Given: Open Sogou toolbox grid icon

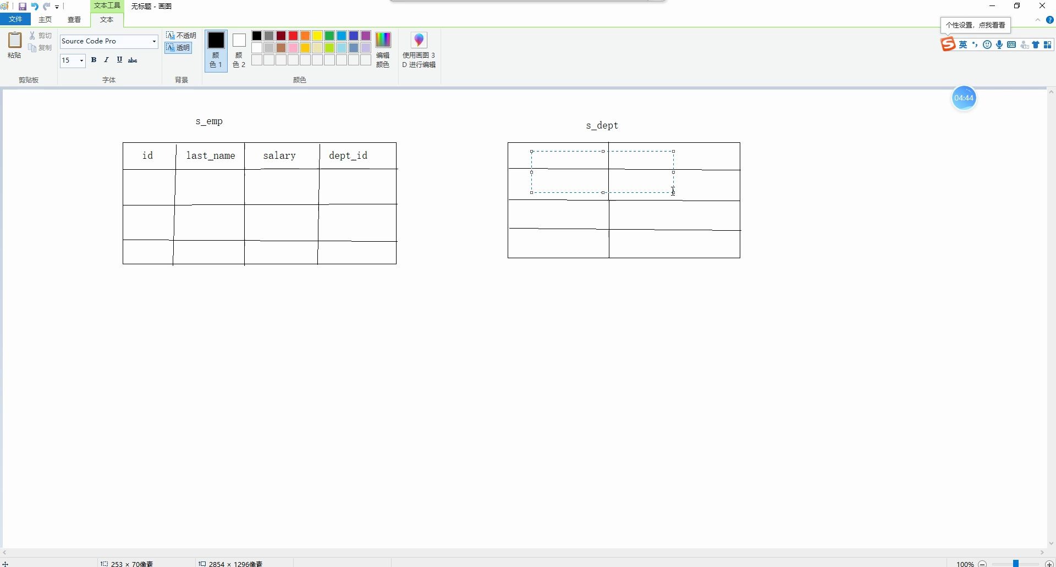Looking at the screenshot, I should click(x=1048, y=45).
